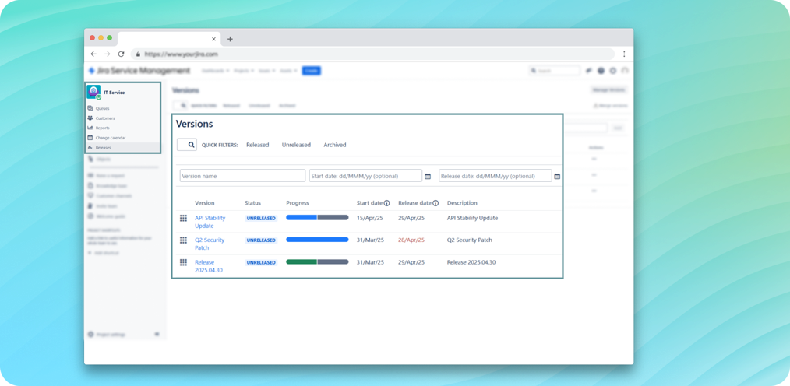Open the API Stability Update version link
The image size is (790, 386).
point(210,222)
